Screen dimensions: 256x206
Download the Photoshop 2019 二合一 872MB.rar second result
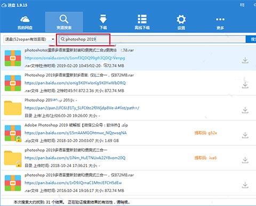tap(245, 85)
